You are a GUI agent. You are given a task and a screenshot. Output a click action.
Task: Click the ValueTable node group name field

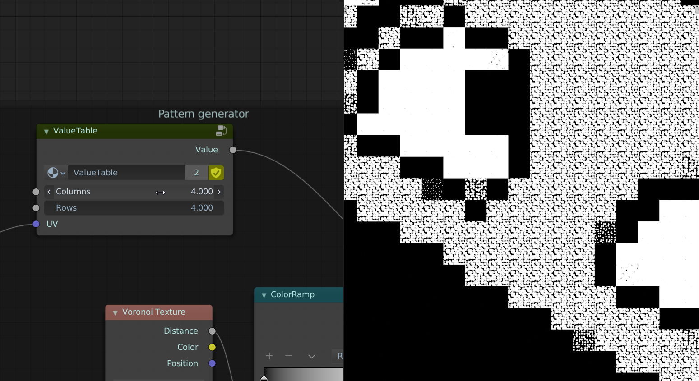pyautogui.click(x=126, y=173)
